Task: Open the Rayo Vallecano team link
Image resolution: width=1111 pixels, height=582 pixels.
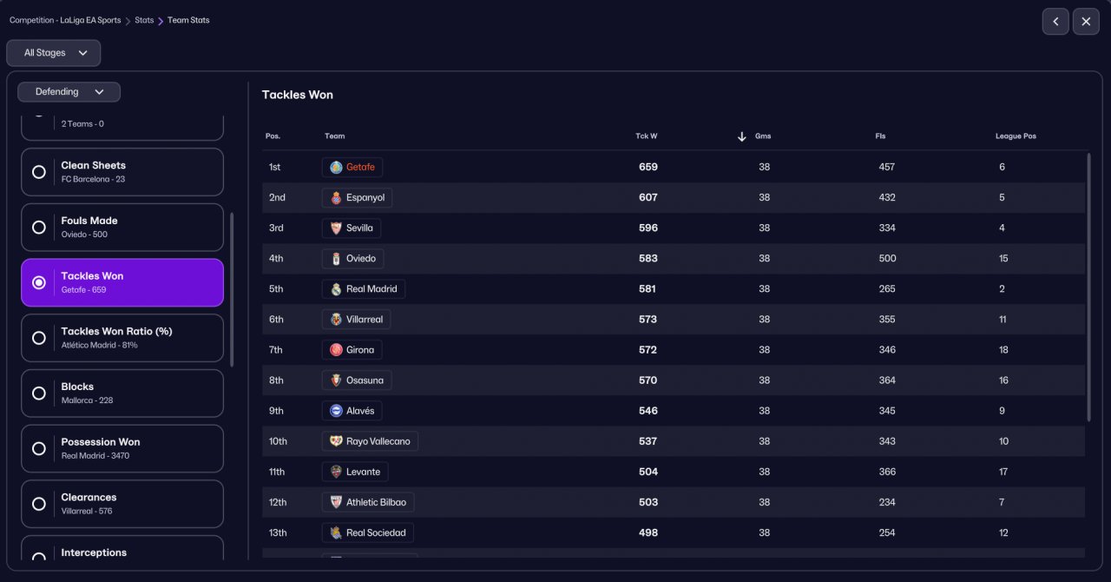Action: pyautogui.click(x=378, y=441)
